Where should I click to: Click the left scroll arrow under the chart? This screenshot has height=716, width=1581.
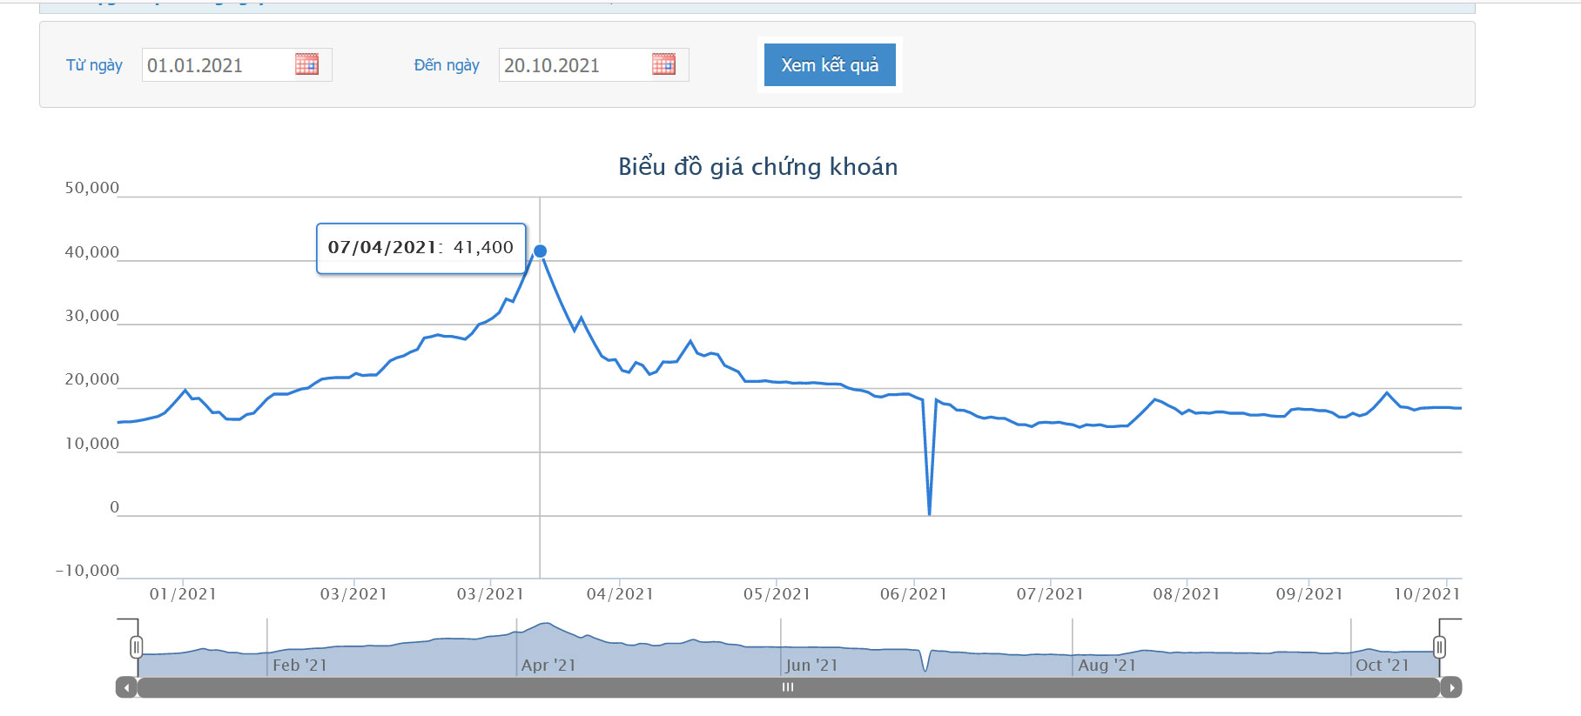pyautogui.click(x=127, y=687)
